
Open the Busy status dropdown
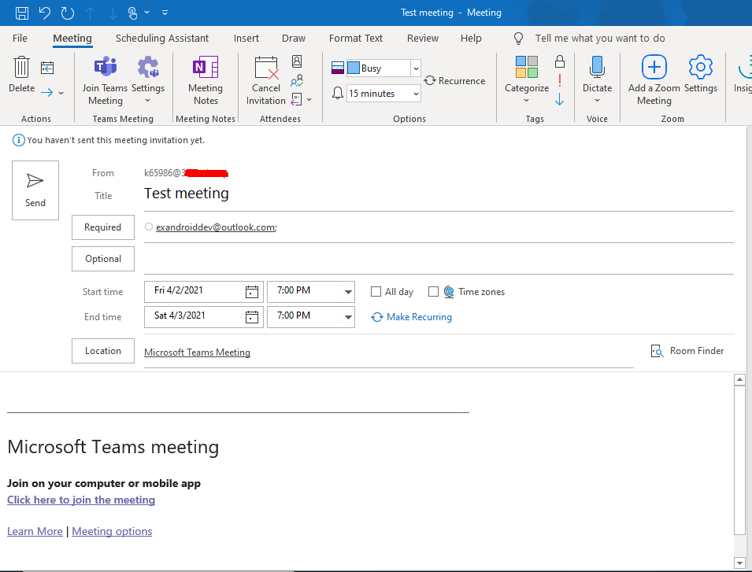[415, 68]
